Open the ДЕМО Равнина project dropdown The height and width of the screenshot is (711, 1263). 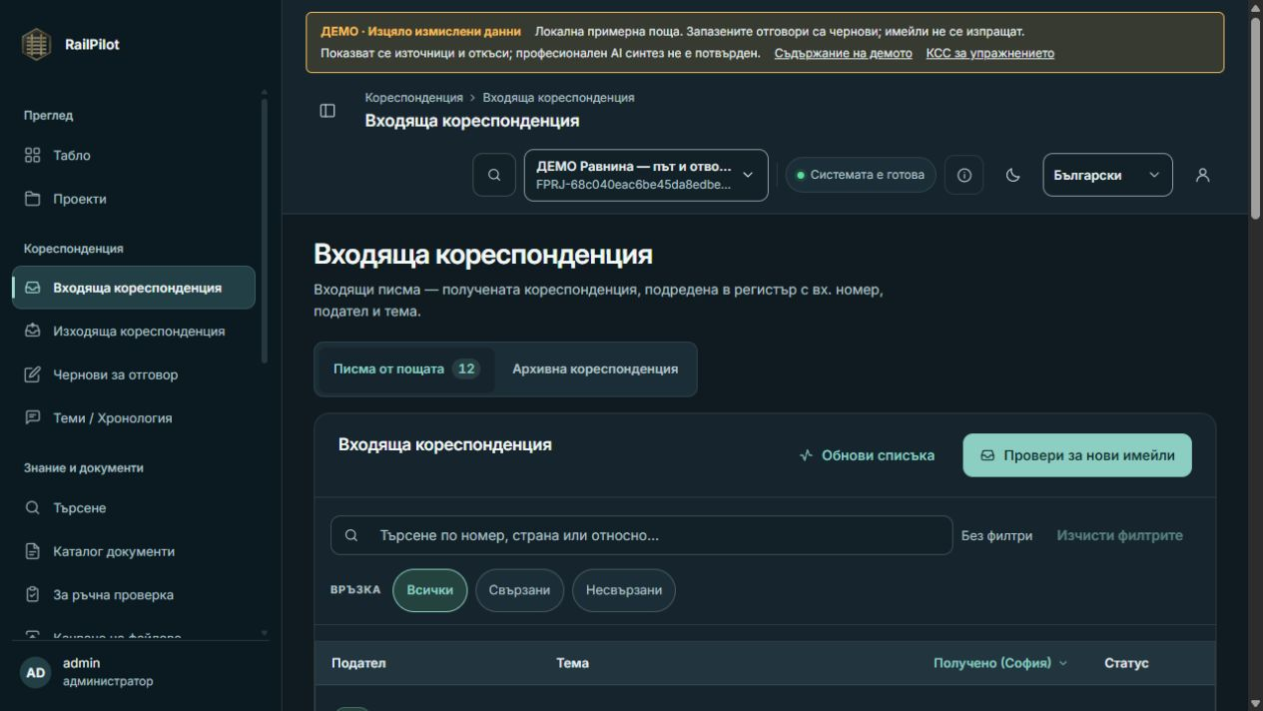click(x=646, y=175)
